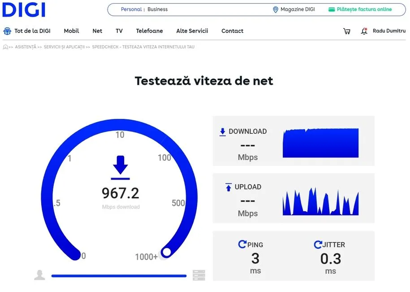The height and width of the screenshot is (292, 410).
Task: Open the Mobil menu
Action: (x=71, y=31)
